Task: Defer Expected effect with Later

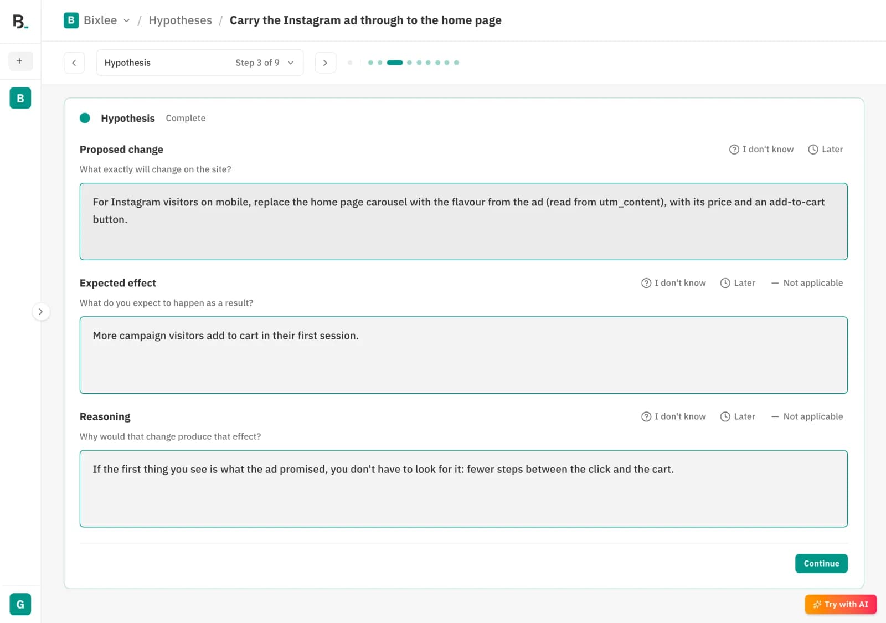Action: pyautogui.click(x=738, y=283)
